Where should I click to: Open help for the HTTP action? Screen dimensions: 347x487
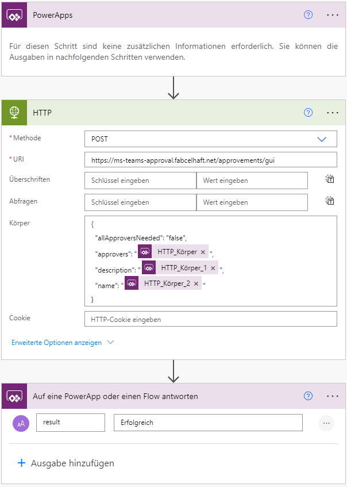(x=308, y=113)
